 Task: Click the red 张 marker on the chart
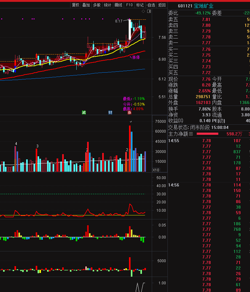click(x=129, y=113)
